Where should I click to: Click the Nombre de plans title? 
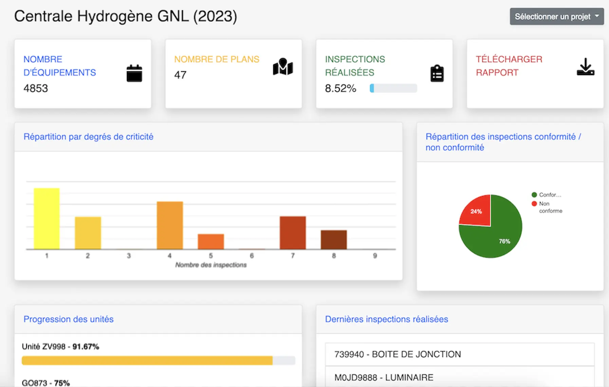tap(217, 59)
